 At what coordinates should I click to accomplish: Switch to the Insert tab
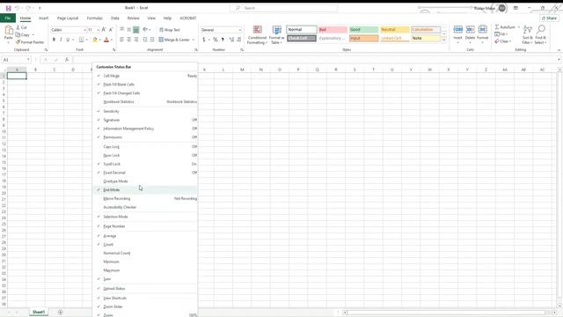point(43,18)
